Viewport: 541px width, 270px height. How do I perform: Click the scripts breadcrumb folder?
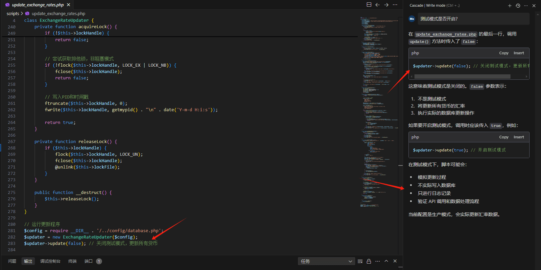[x=13, y=14]
